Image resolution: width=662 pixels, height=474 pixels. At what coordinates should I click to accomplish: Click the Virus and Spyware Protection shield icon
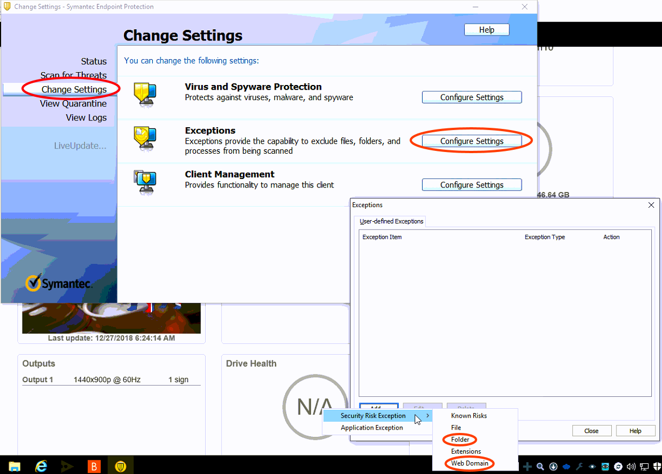click(145, 94)
